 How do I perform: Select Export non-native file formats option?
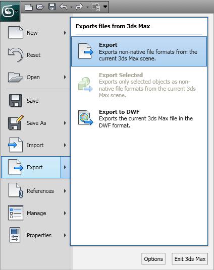tap(139, 51)
